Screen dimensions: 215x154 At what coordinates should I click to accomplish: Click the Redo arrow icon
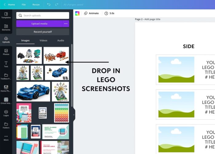(57, 5)
